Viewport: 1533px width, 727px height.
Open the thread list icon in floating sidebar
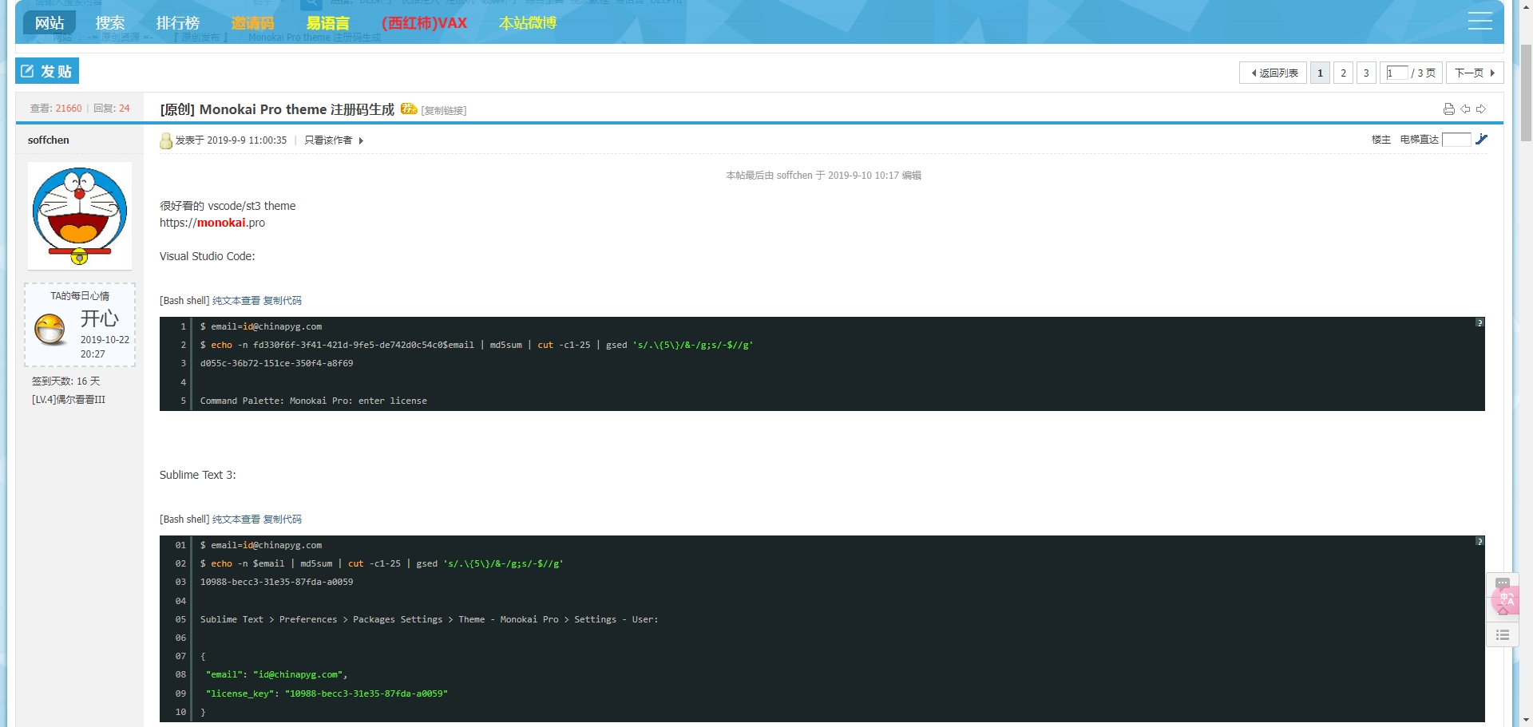tap(1502, 635)
